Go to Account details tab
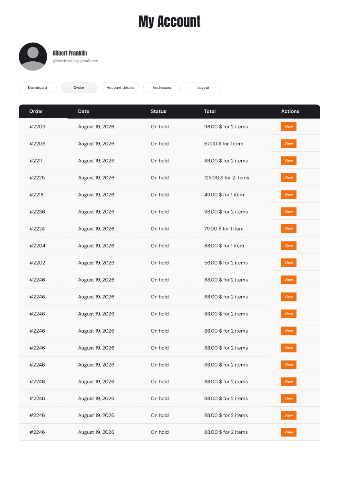The height and width of the screenshot is (478, 339). pyautogui.click(x=120, y=88)
